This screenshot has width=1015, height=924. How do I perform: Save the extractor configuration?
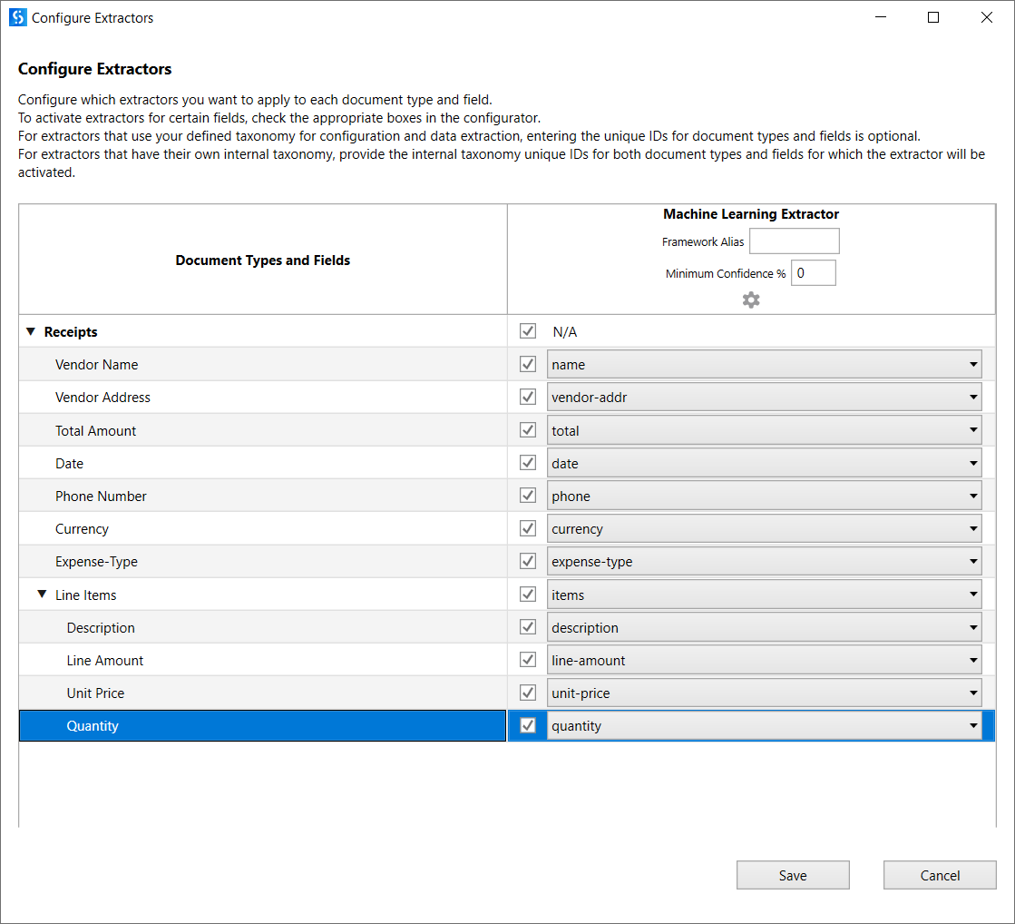[793, 875]
